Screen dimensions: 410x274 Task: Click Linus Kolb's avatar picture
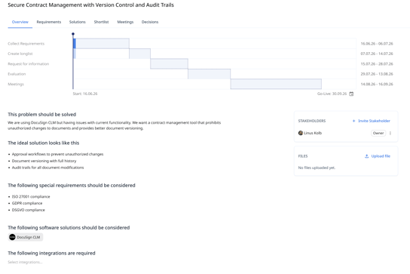(301, 133)
